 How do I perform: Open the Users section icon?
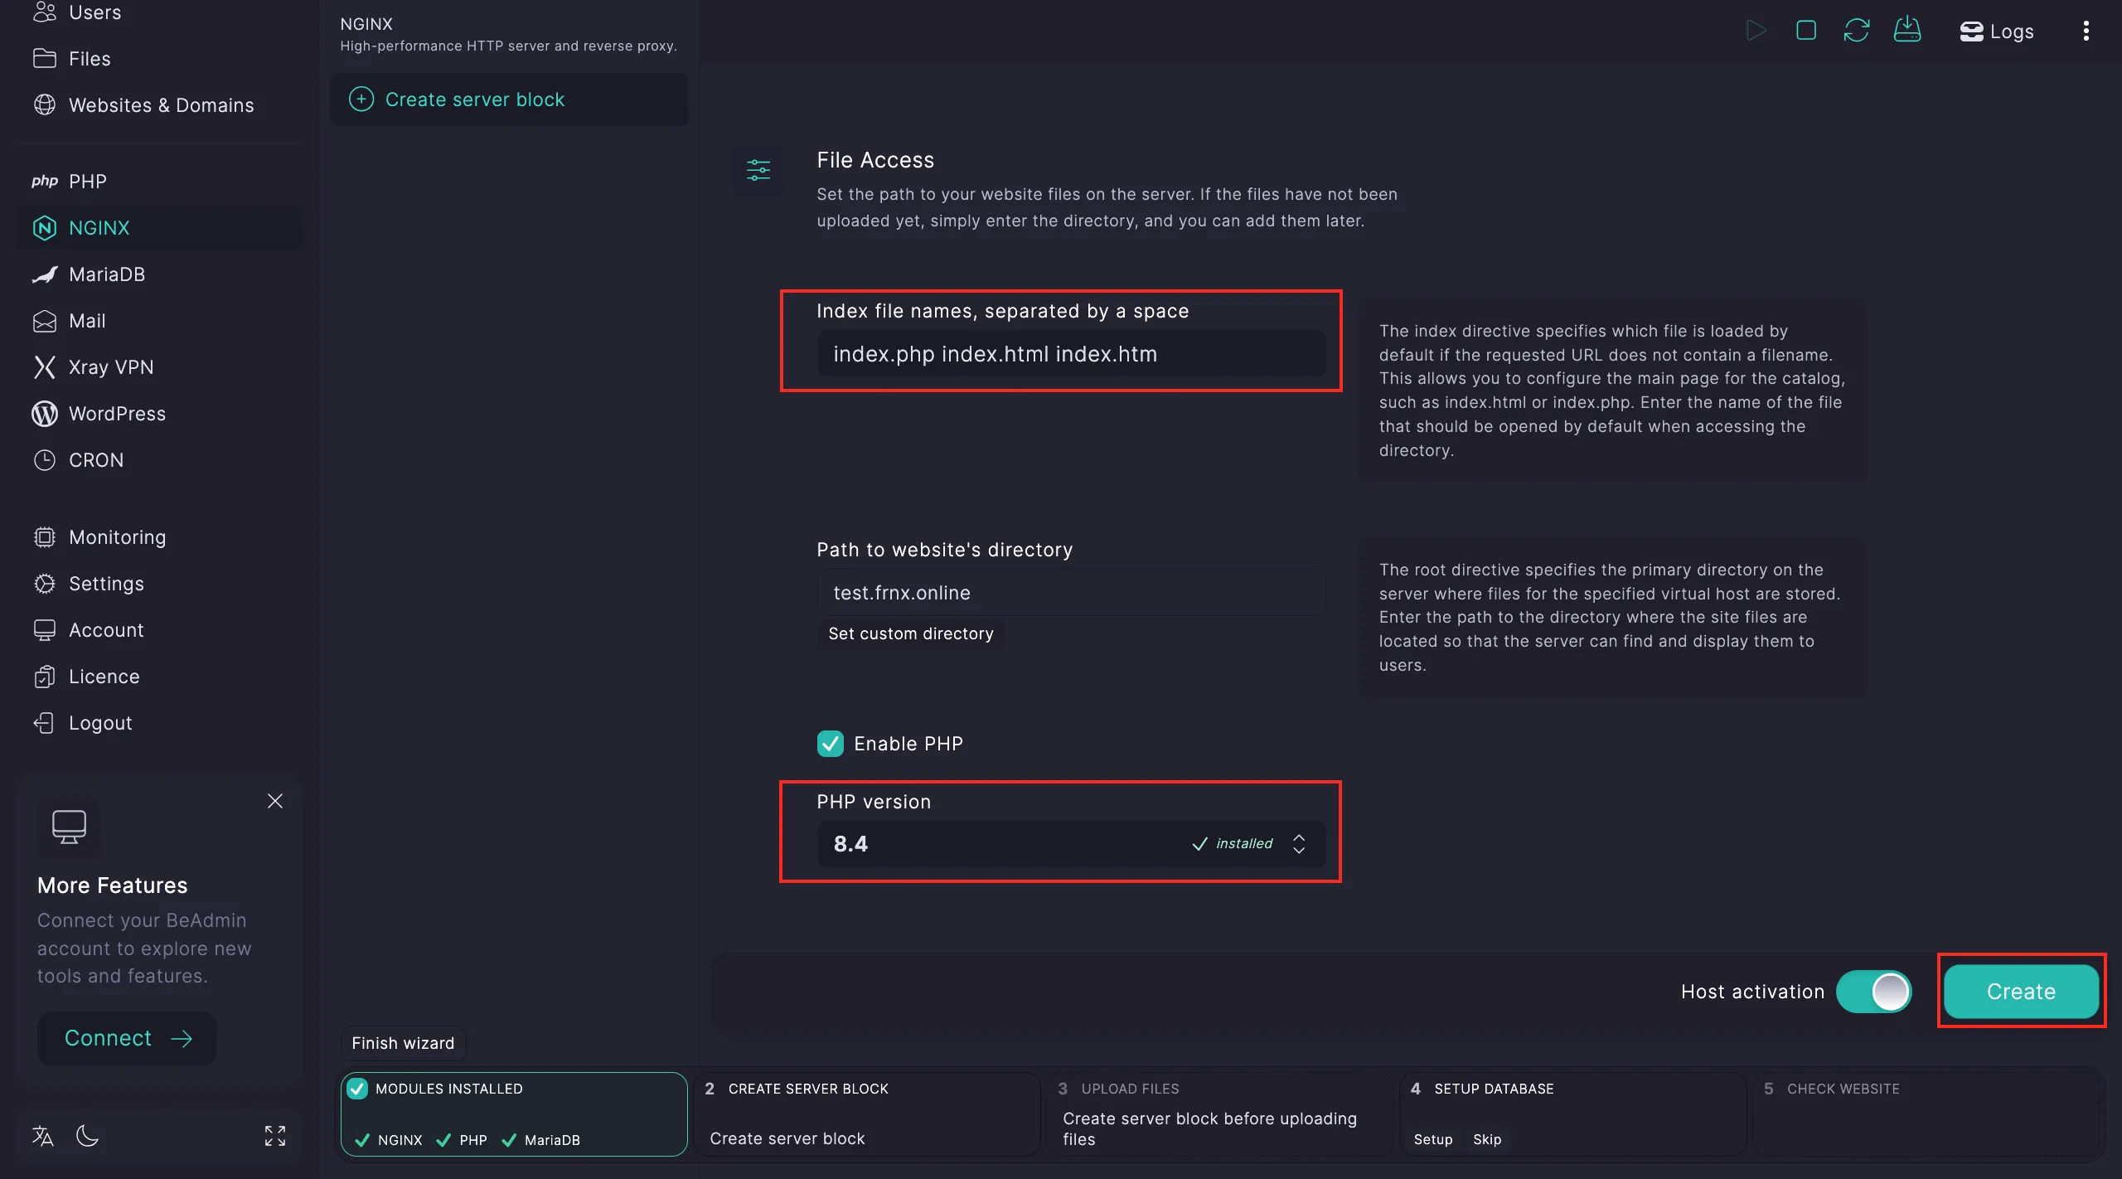pyautogui.click(x=45, y=12)
